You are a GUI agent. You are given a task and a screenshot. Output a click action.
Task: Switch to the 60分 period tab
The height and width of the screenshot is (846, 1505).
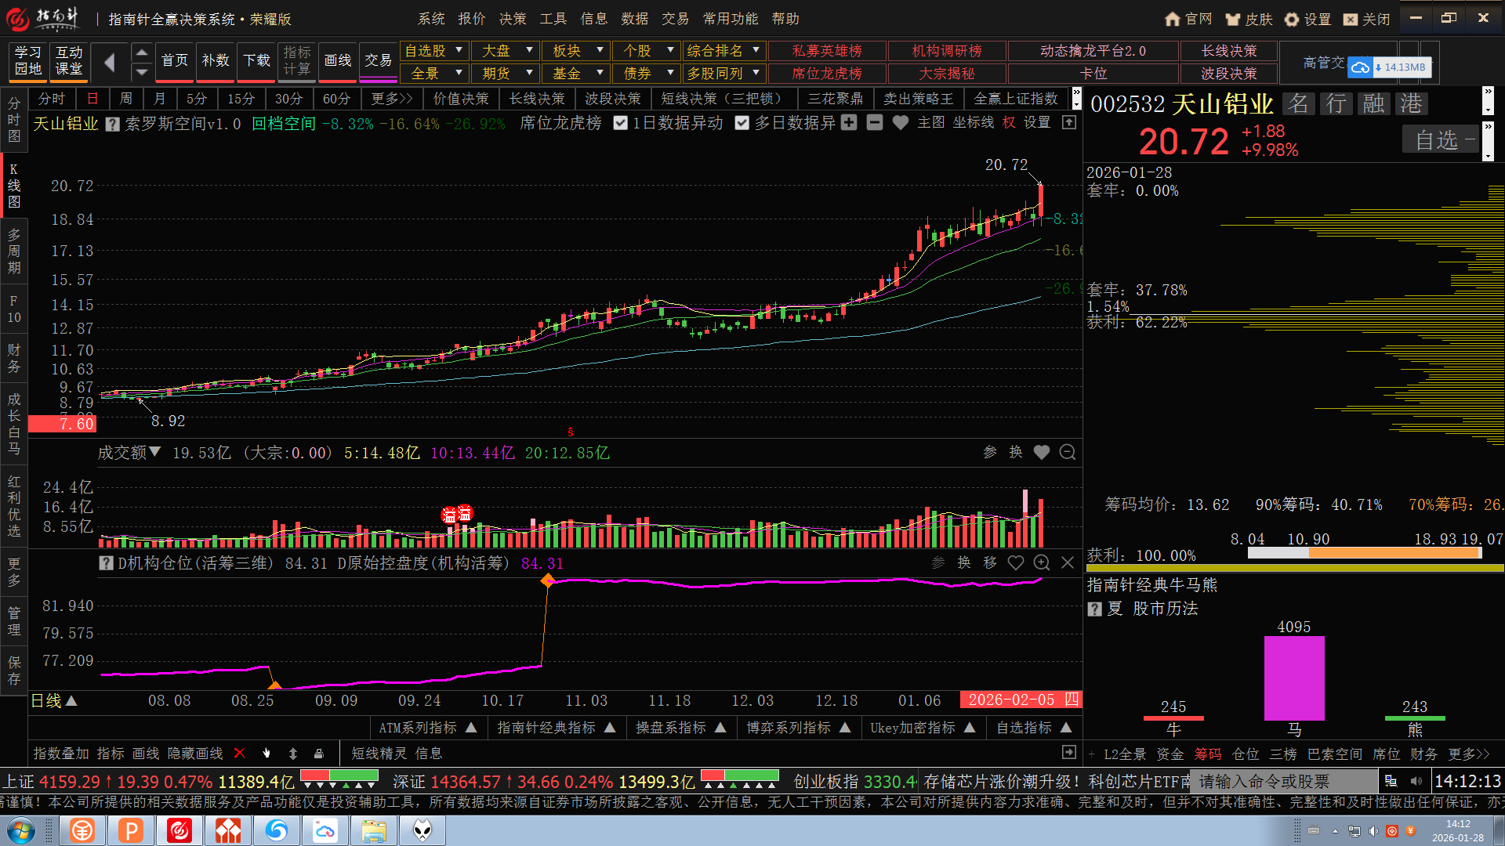(x=336, y=99)
